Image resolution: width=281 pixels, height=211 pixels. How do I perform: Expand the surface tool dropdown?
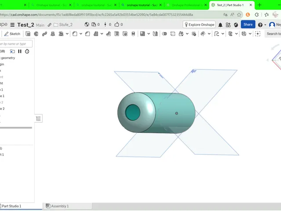click(209, 34)
